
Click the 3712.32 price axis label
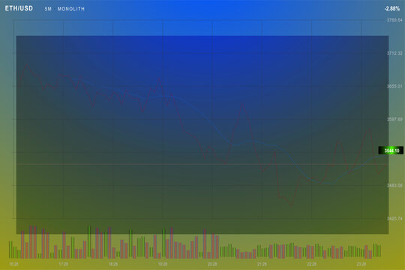point(394,53)
